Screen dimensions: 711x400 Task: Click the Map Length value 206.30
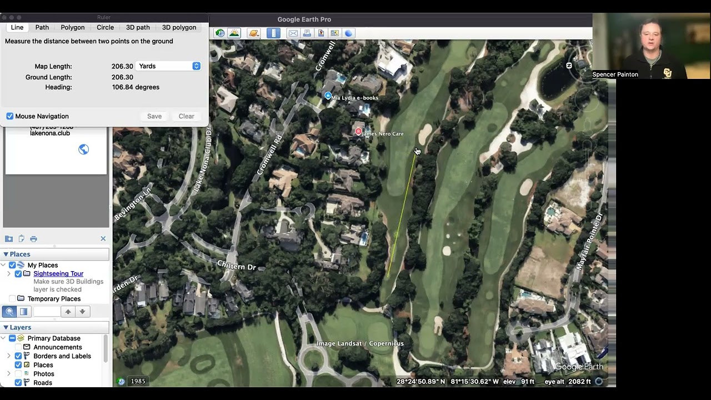coord(122,66)
